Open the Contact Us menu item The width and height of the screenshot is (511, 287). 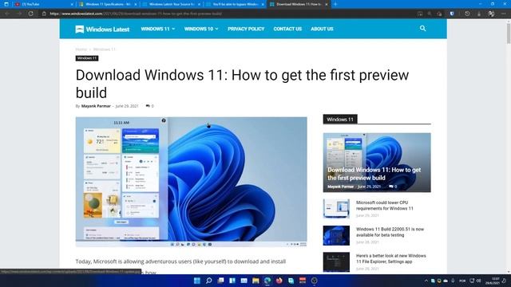(287, 29)
